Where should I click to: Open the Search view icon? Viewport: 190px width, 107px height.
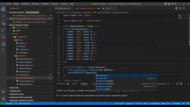(x=3, y=16)
